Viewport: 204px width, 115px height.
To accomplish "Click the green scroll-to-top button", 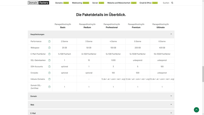I will point(196,110).
